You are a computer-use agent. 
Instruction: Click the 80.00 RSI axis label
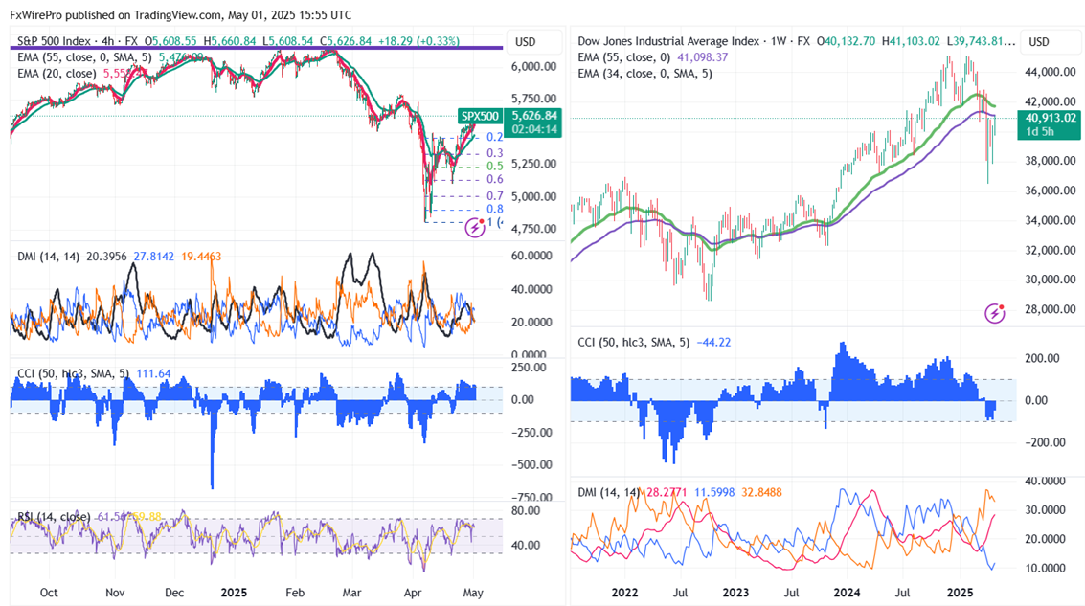(x=526, y=511)
